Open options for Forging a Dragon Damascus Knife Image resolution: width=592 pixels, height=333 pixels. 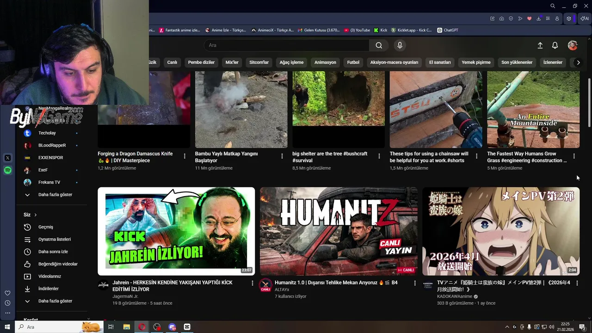point(185,156)
